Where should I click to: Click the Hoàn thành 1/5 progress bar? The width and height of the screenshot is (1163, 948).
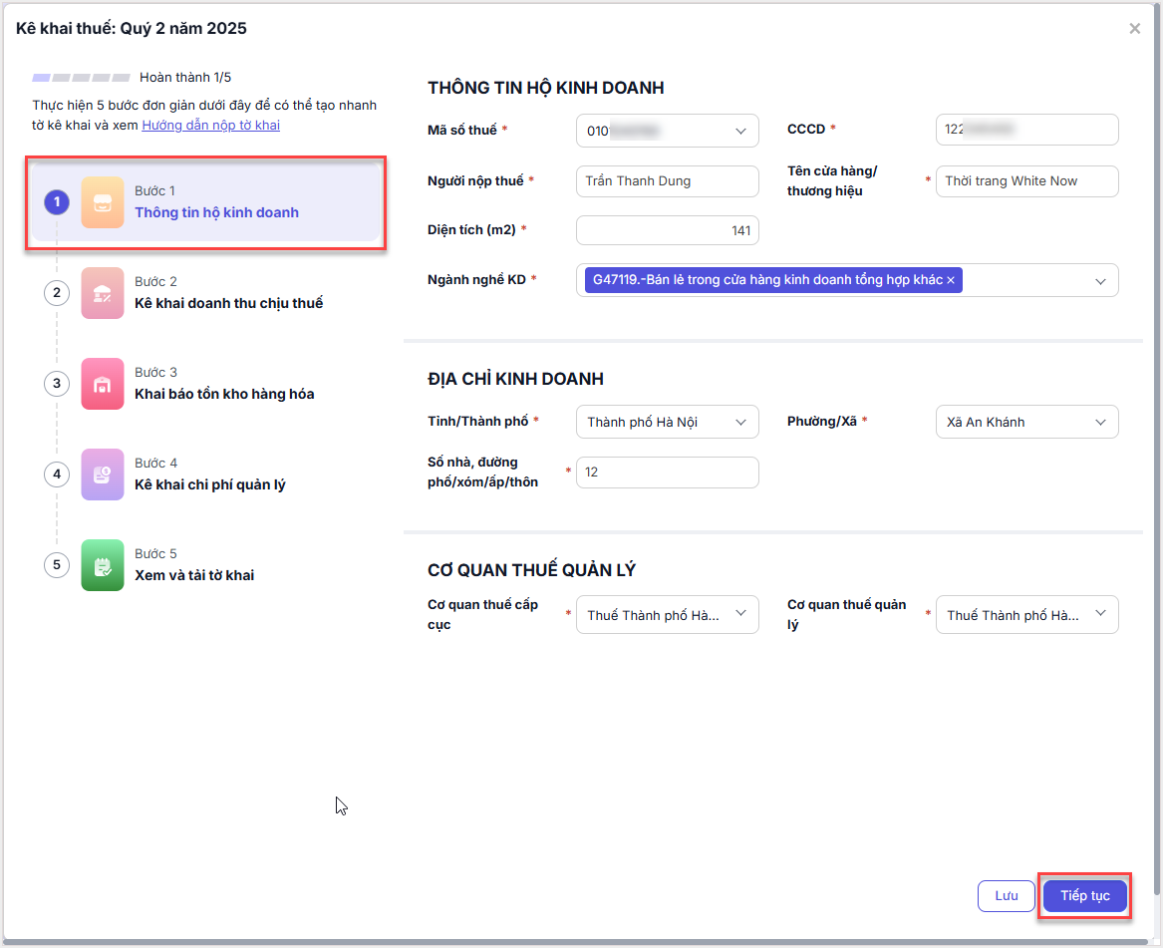point(81,77)
